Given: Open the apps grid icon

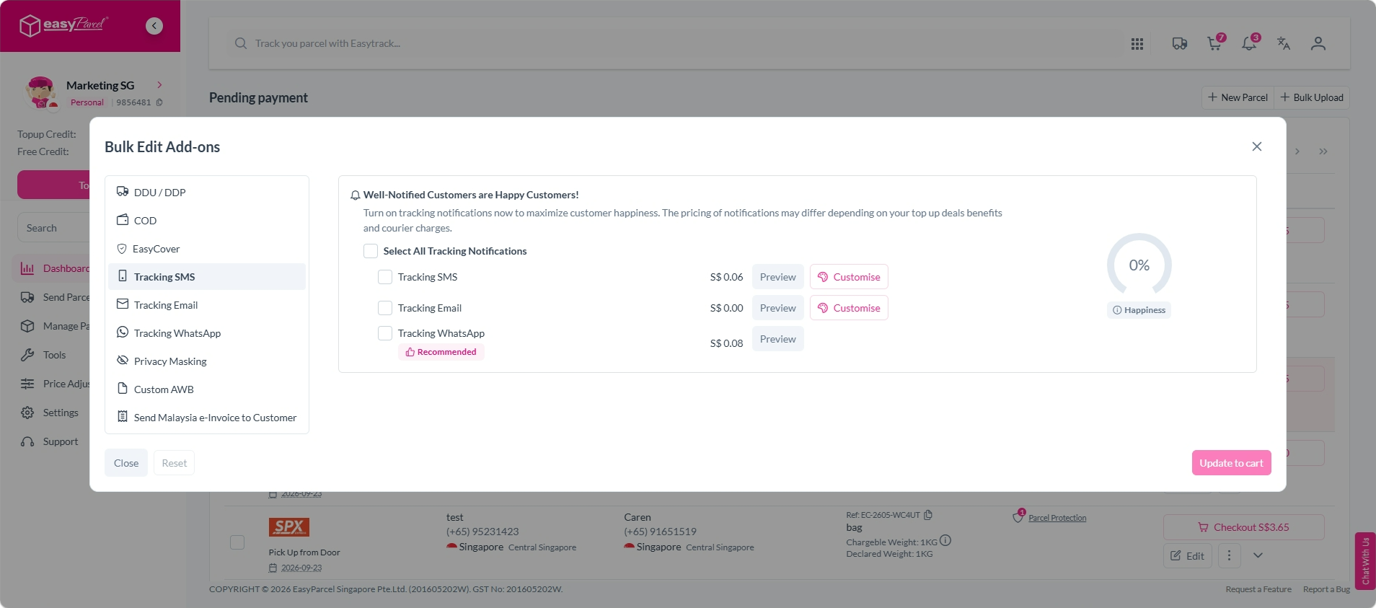Looking at the screenshot, I should click(1137, 44).
